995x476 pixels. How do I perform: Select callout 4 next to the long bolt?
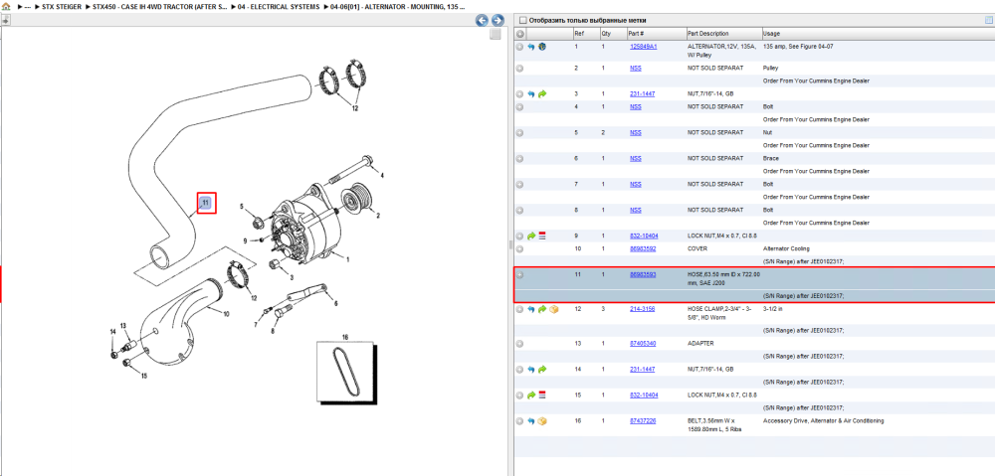click(x=382, y=175)
